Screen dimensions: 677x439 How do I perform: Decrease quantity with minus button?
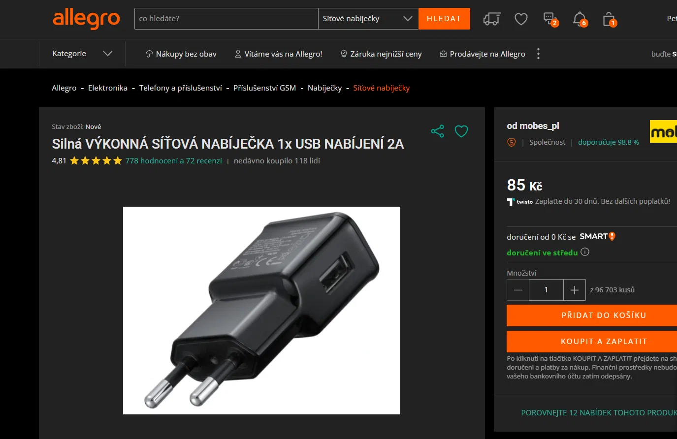[518, 290]
